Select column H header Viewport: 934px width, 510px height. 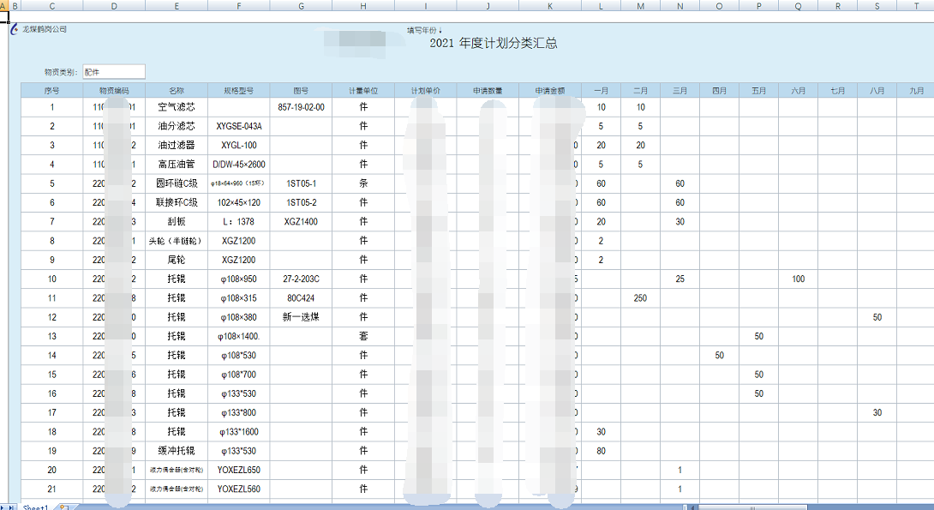click(362, 5)
